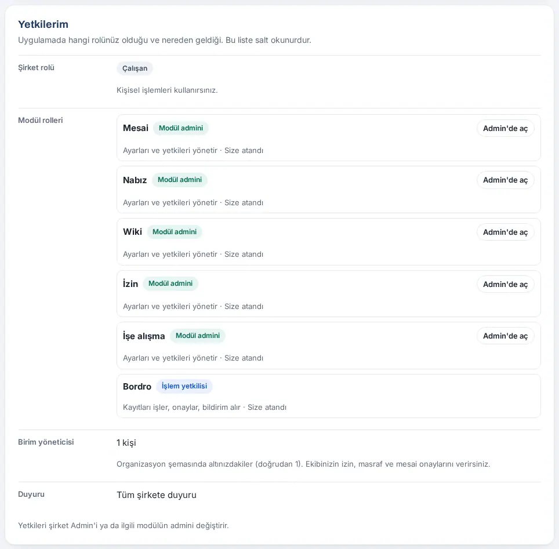Click the Birim yöneticisi label
The height and width of the screenshot is (549, 559).
click(46, 442)
